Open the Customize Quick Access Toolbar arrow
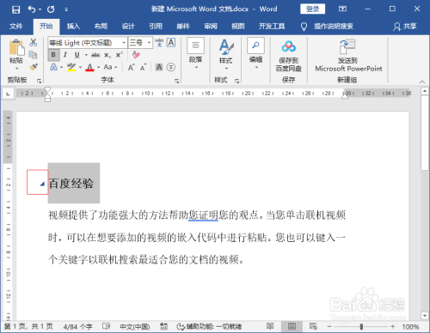 (66, 9)
